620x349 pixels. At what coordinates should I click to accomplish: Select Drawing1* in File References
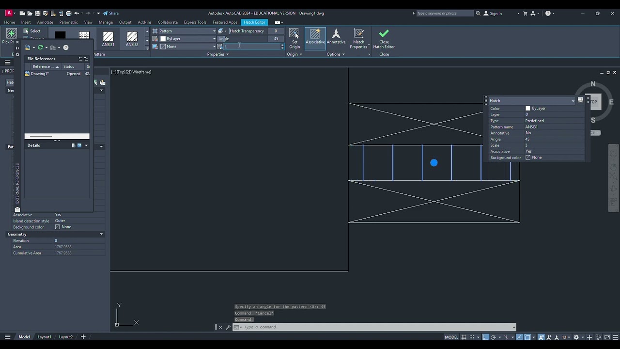[40, 74]
